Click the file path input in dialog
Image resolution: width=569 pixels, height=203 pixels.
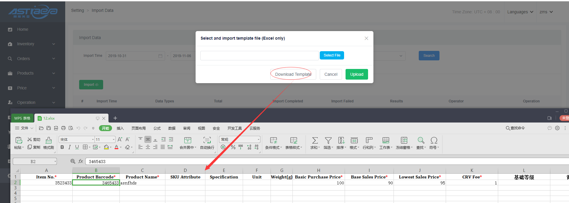click(x=259, y=55)
